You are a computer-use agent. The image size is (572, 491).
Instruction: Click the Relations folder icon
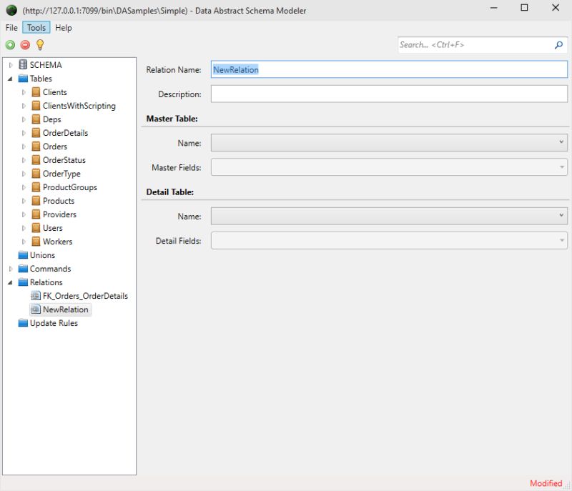(x=23, y=282)
